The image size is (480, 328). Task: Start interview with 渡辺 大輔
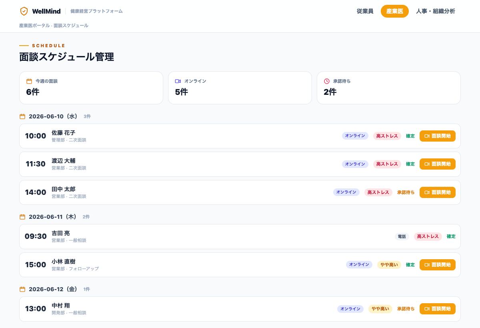[438, 164]
